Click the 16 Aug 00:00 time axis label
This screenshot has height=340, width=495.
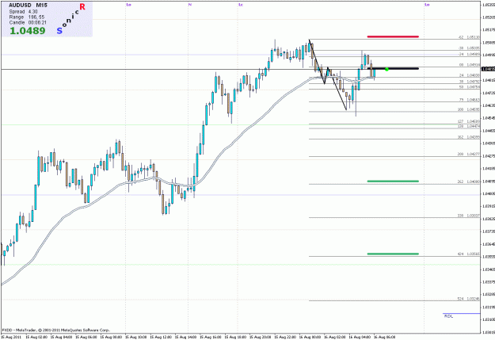(310, 337)
